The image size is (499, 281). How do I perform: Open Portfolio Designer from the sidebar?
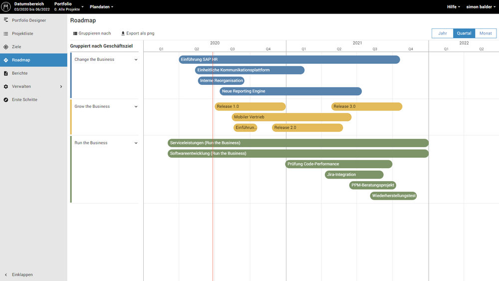point(29,20)
